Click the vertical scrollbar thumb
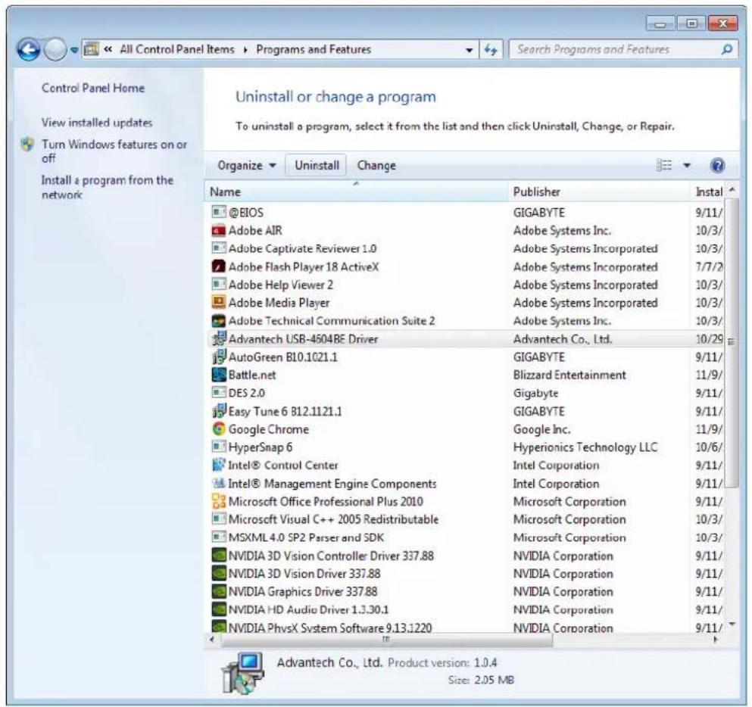The image size is (752, 707). coord(732,343)
